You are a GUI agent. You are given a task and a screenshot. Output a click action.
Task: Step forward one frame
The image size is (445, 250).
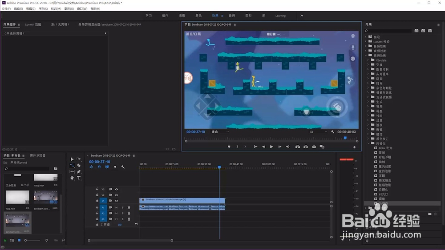279,147
